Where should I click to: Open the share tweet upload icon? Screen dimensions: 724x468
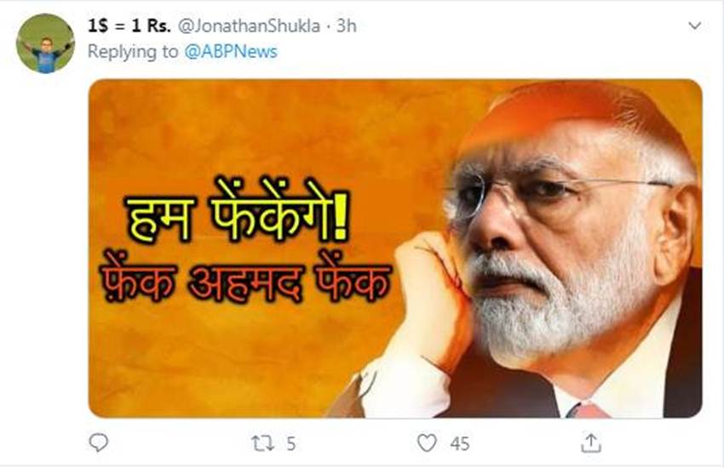(590, 442)
